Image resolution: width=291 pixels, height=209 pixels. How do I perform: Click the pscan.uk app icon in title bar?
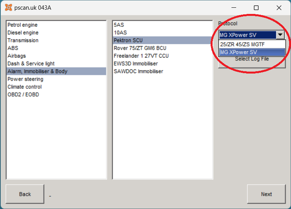tap(9, 8)
